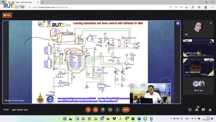Unmute the microphone in Meet
Screen dimensions: 216x122
88,110
